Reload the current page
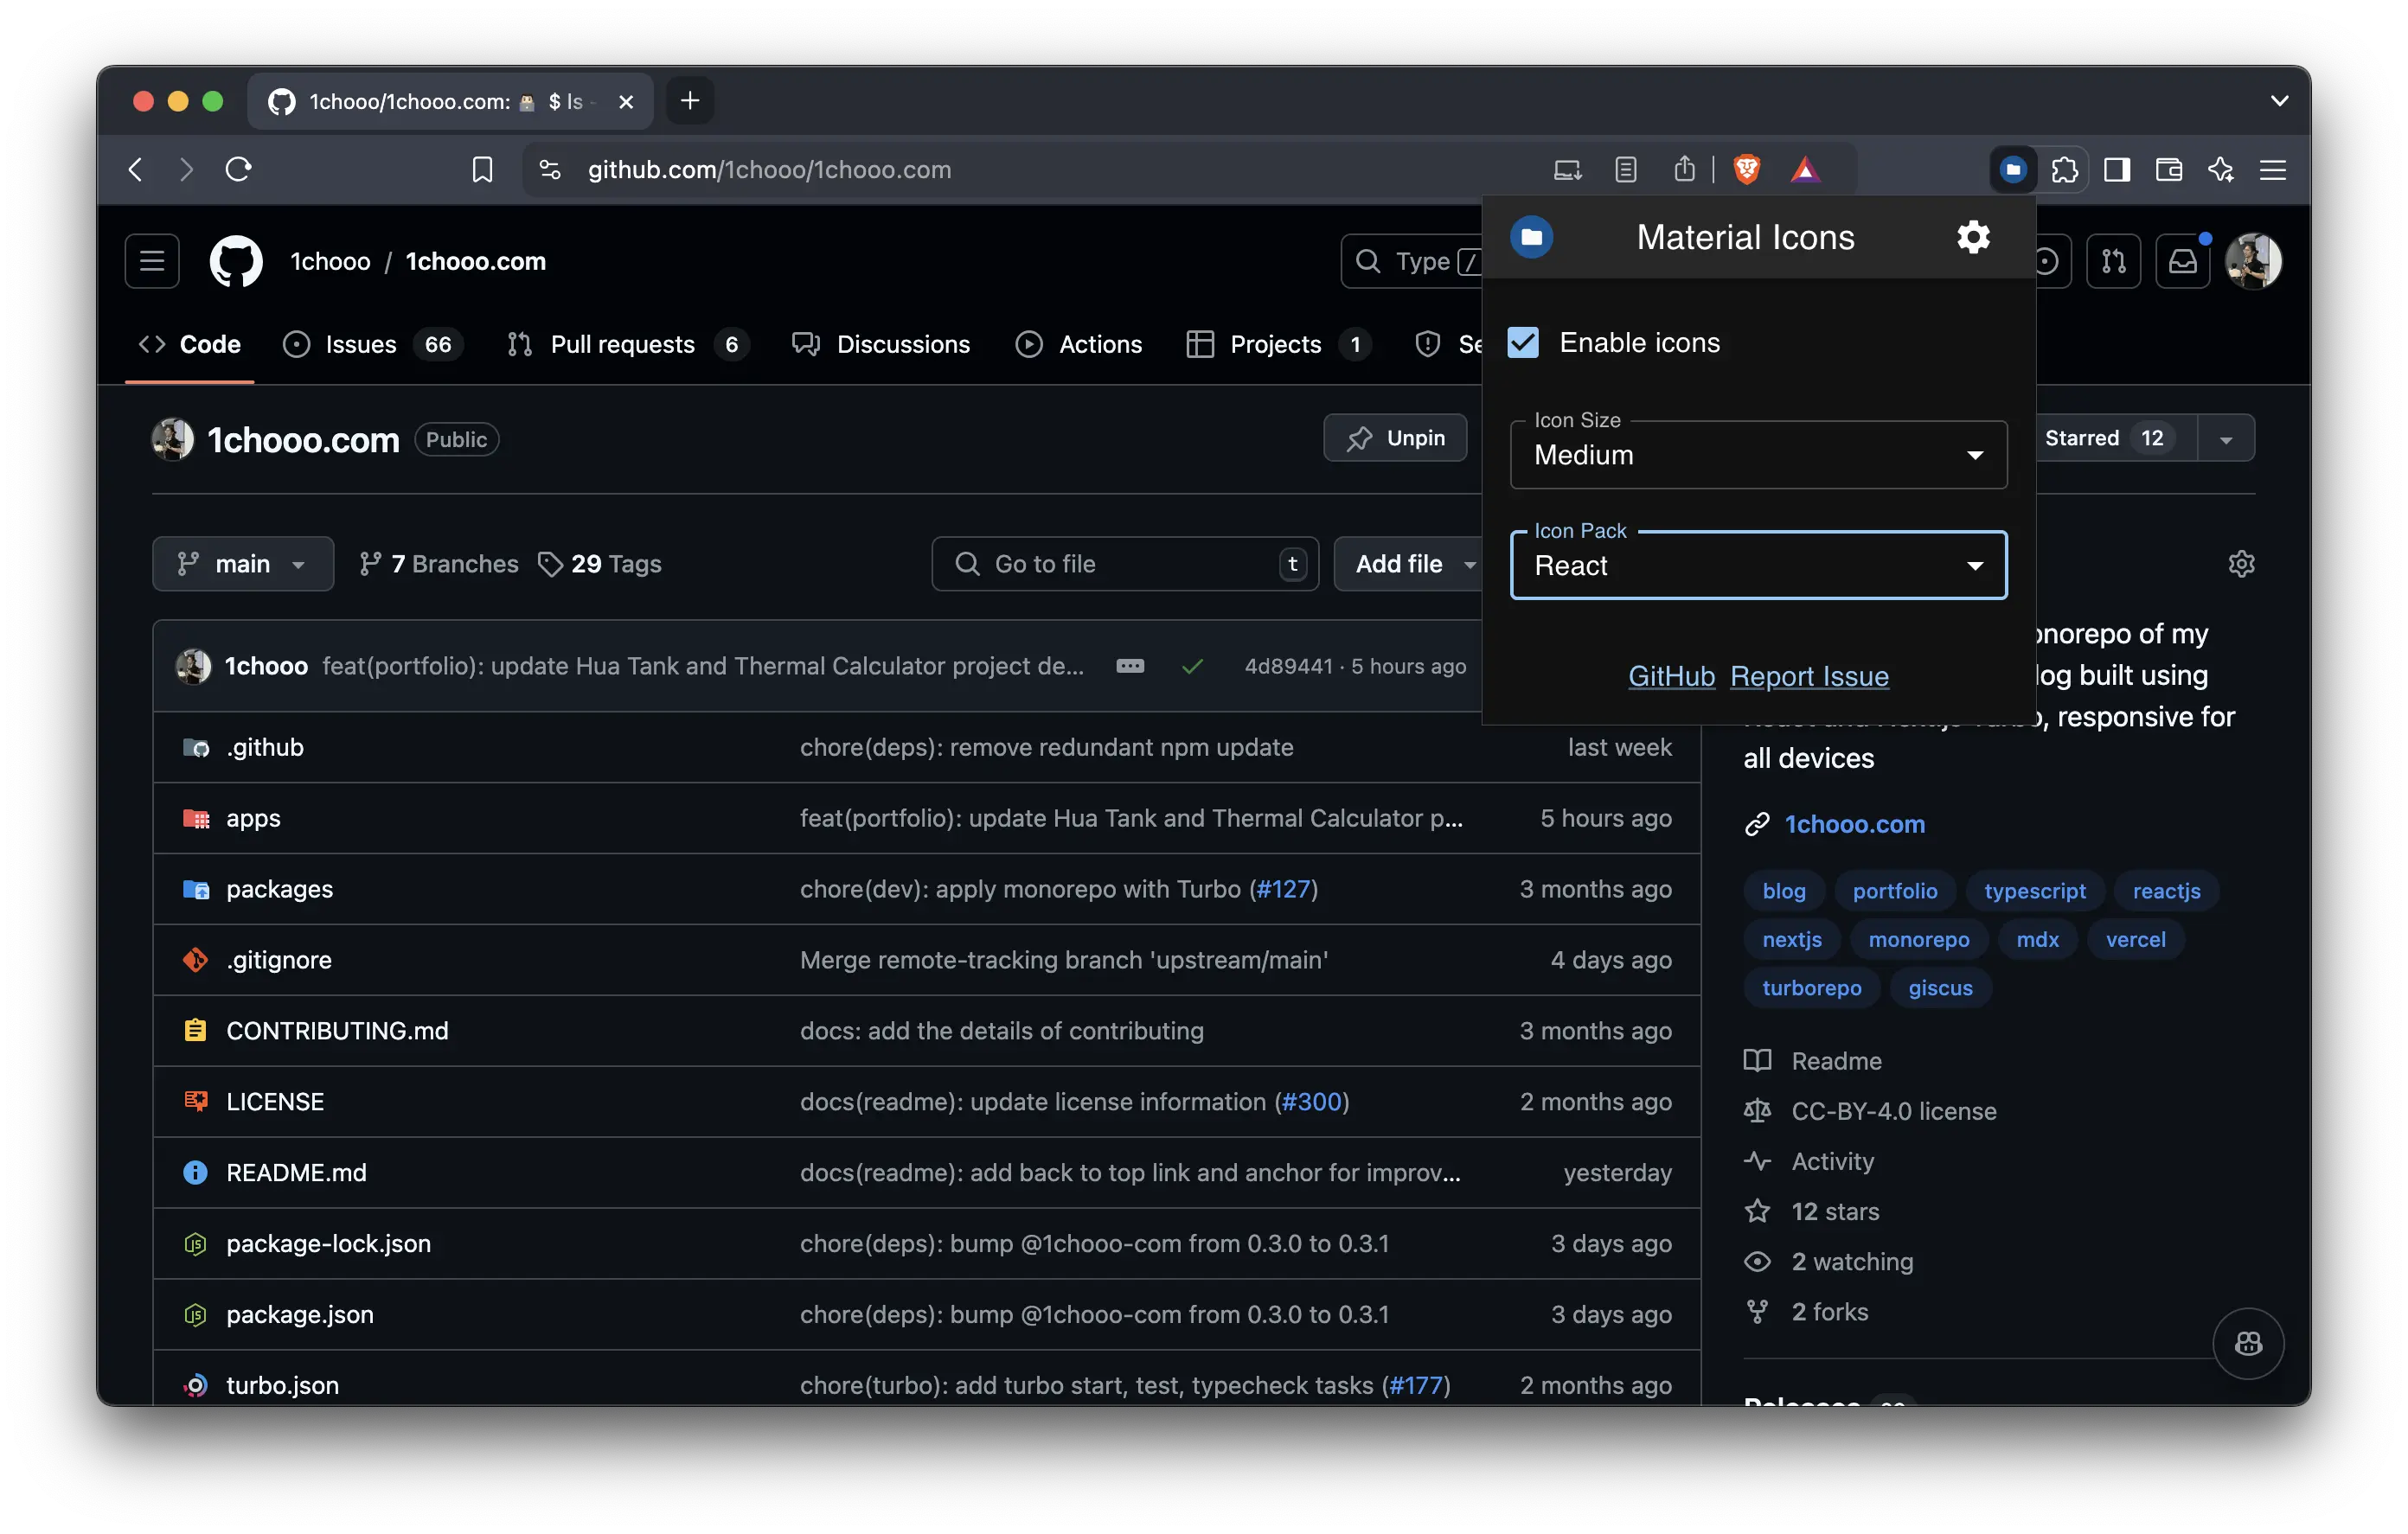Screen dimensions: 2408x1534 tap(238, 170)
